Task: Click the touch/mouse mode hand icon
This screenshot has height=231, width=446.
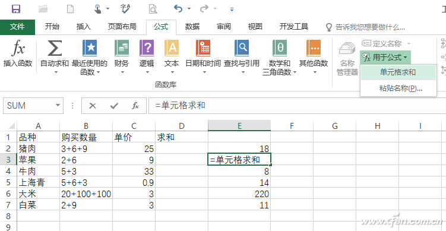Action: click(x=98, y=9)
